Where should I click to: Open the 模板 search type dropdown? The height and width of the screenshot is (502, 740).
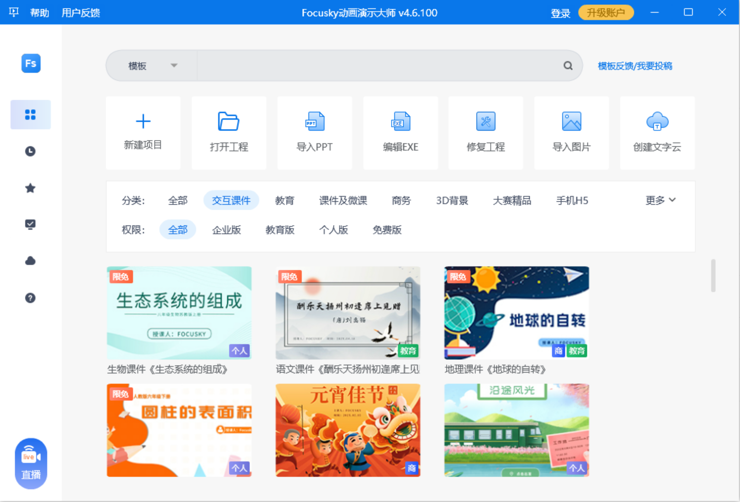click(152, 65)
